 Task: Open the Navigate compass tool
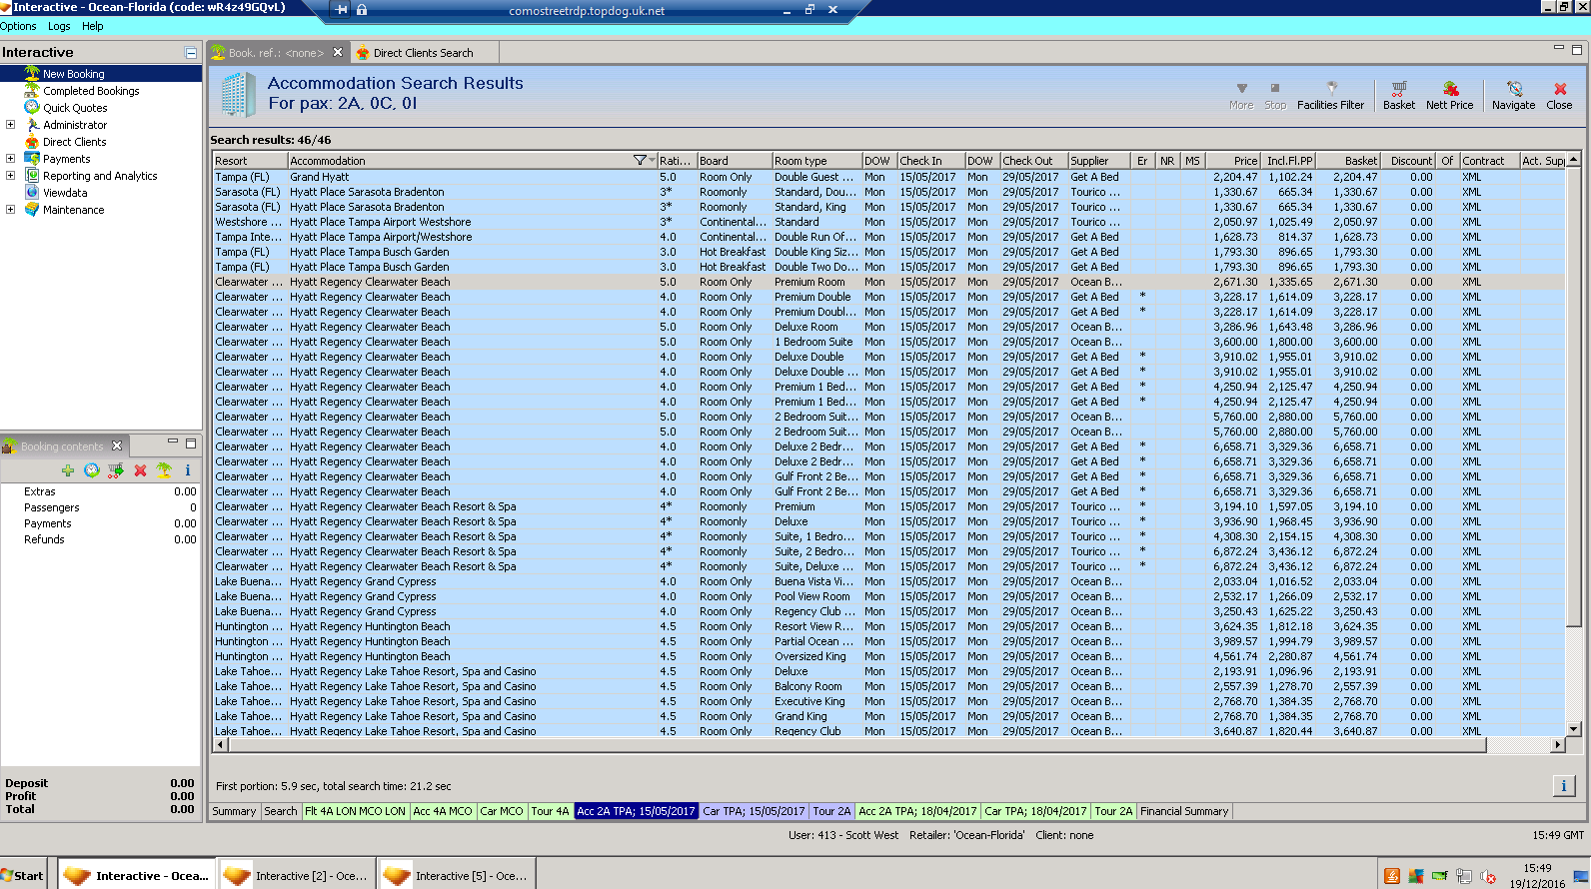(x=1513, y=96)
